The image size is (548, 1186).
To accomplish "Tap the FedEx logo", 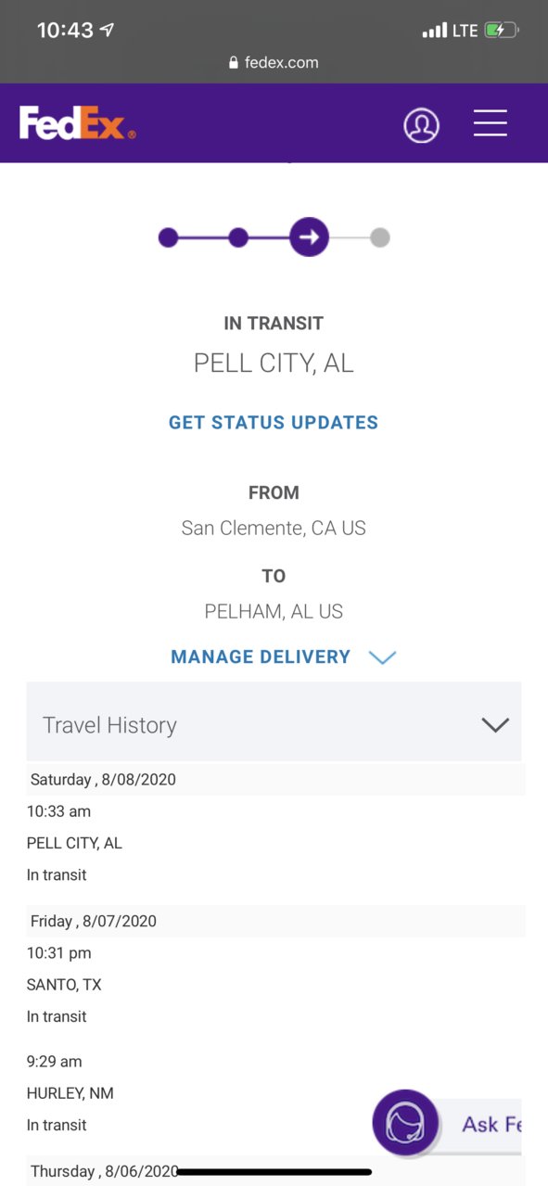I will pyautogui.click(x=78, y=123).
